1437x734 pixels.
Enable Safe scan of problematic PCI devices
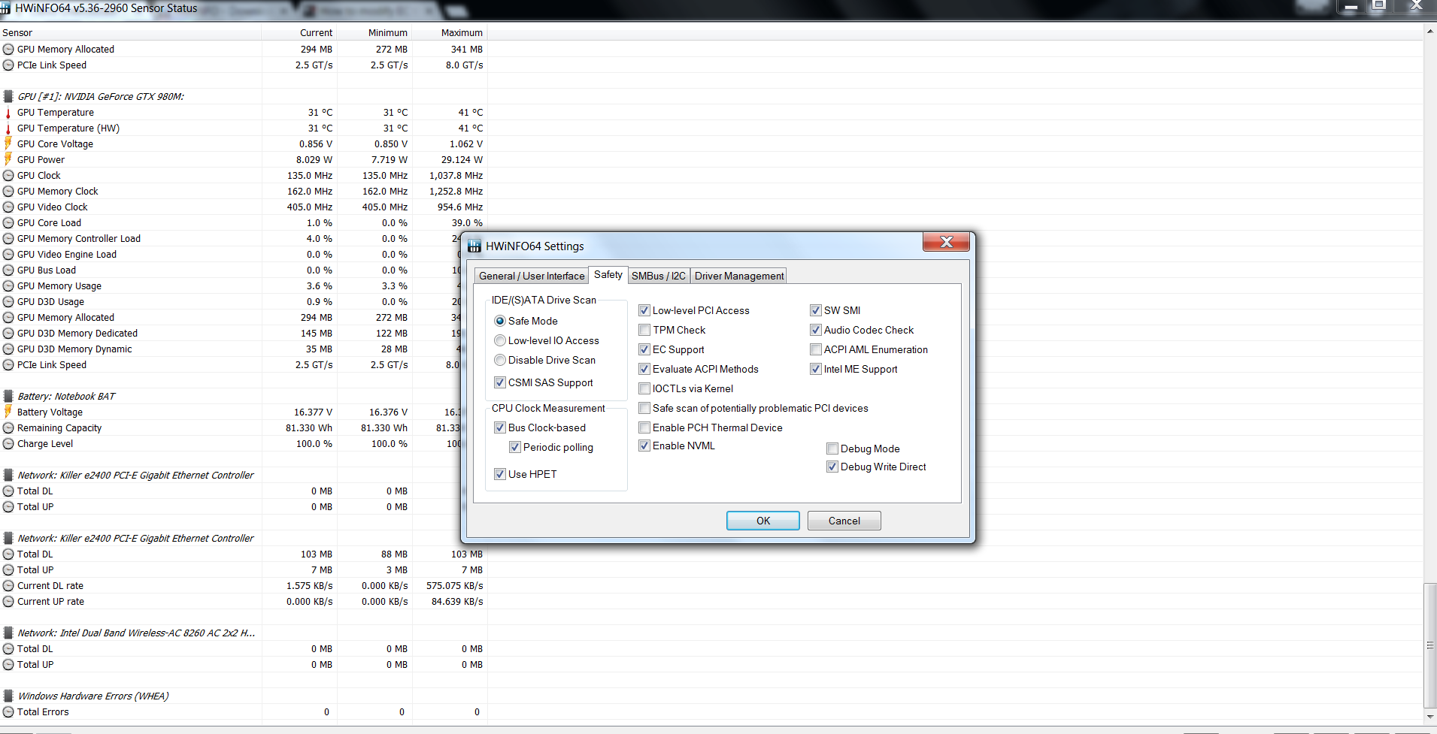pyautogui.click(x=644, y=408)
